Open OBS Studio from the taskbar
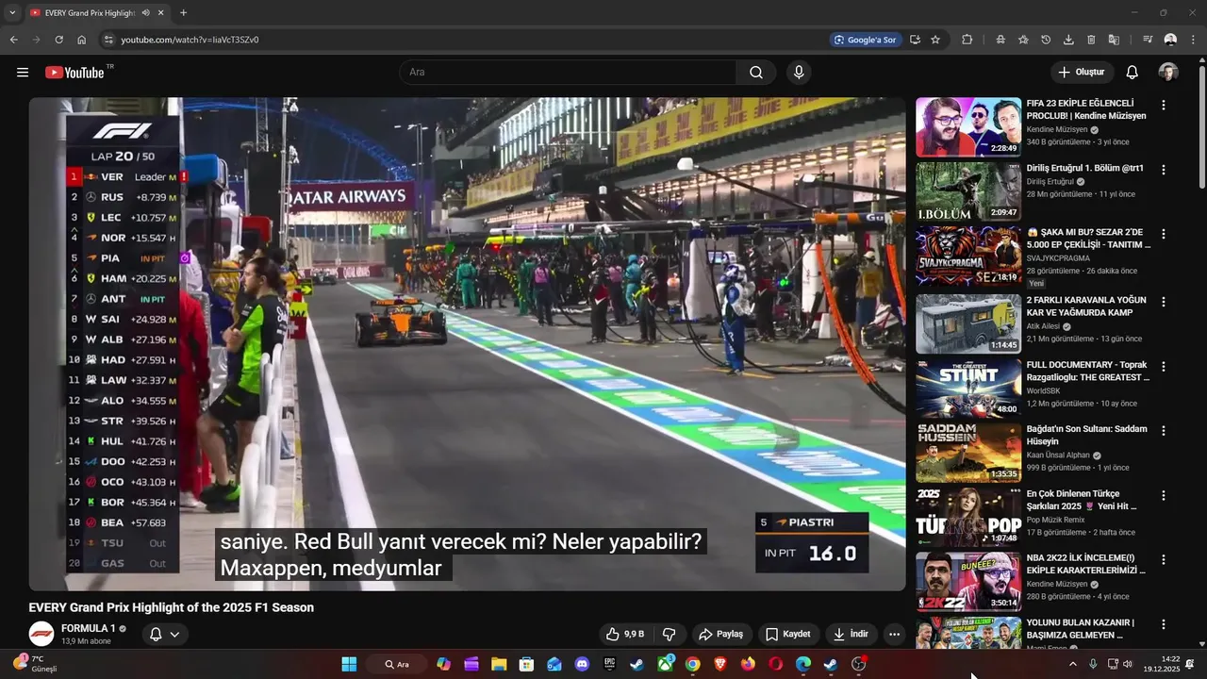 click(858, 664)
